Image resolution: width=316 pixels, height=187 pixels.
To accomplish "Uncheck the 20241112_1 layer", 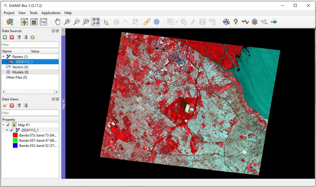I will [12, 130].
